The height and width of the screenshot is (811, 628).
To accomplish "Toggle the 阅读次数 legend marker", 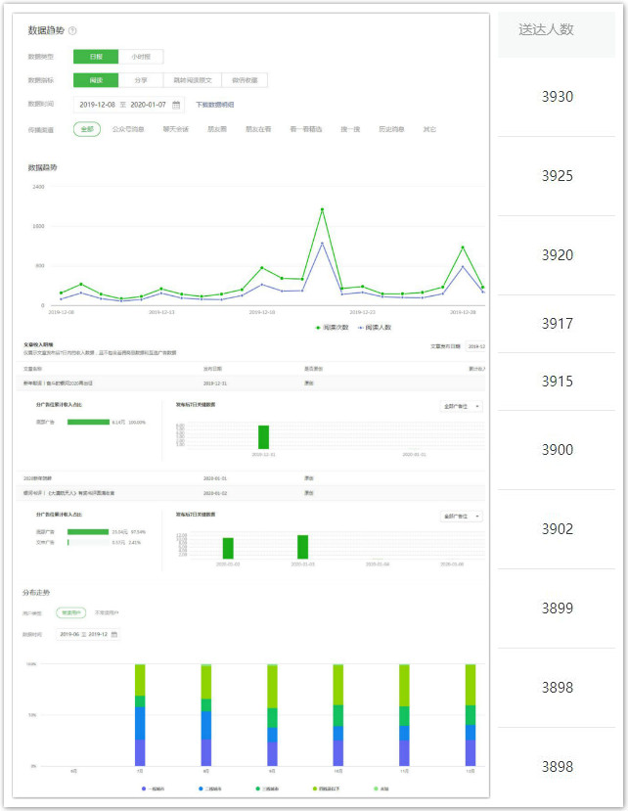I will (x=319, y=327).
